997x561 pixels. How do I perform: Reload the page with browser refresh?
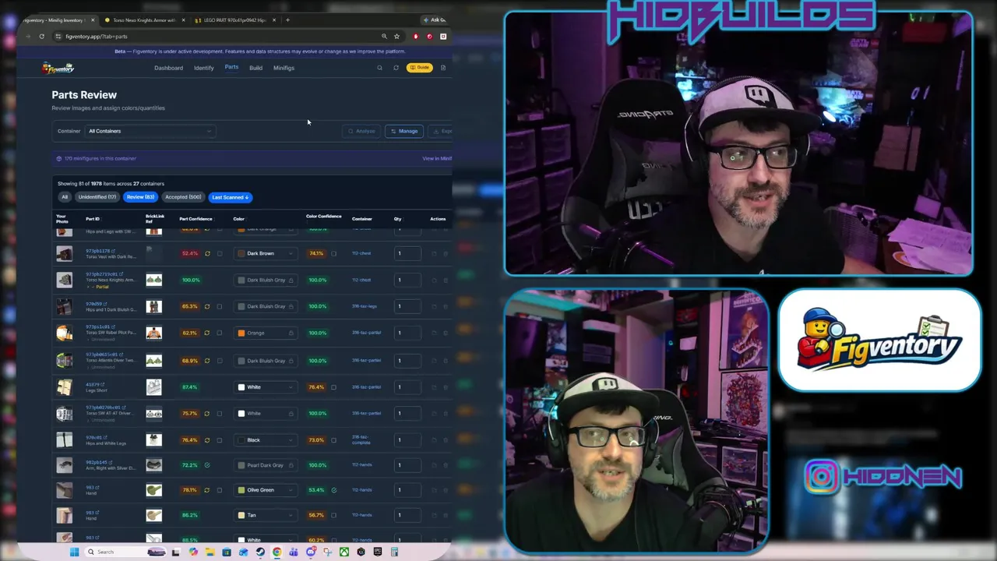(42, 37)
